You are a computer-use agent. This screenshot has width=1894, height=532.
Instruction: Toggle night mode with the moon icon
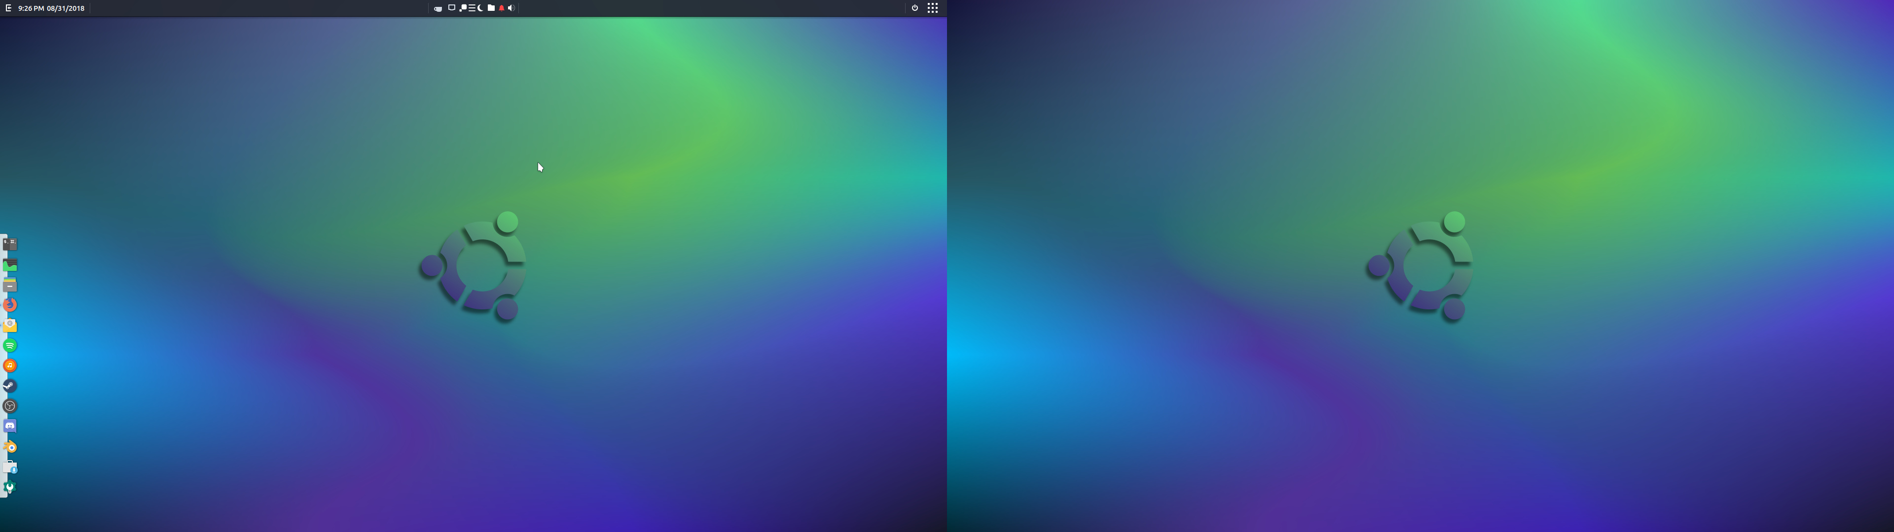pos(480,8)
